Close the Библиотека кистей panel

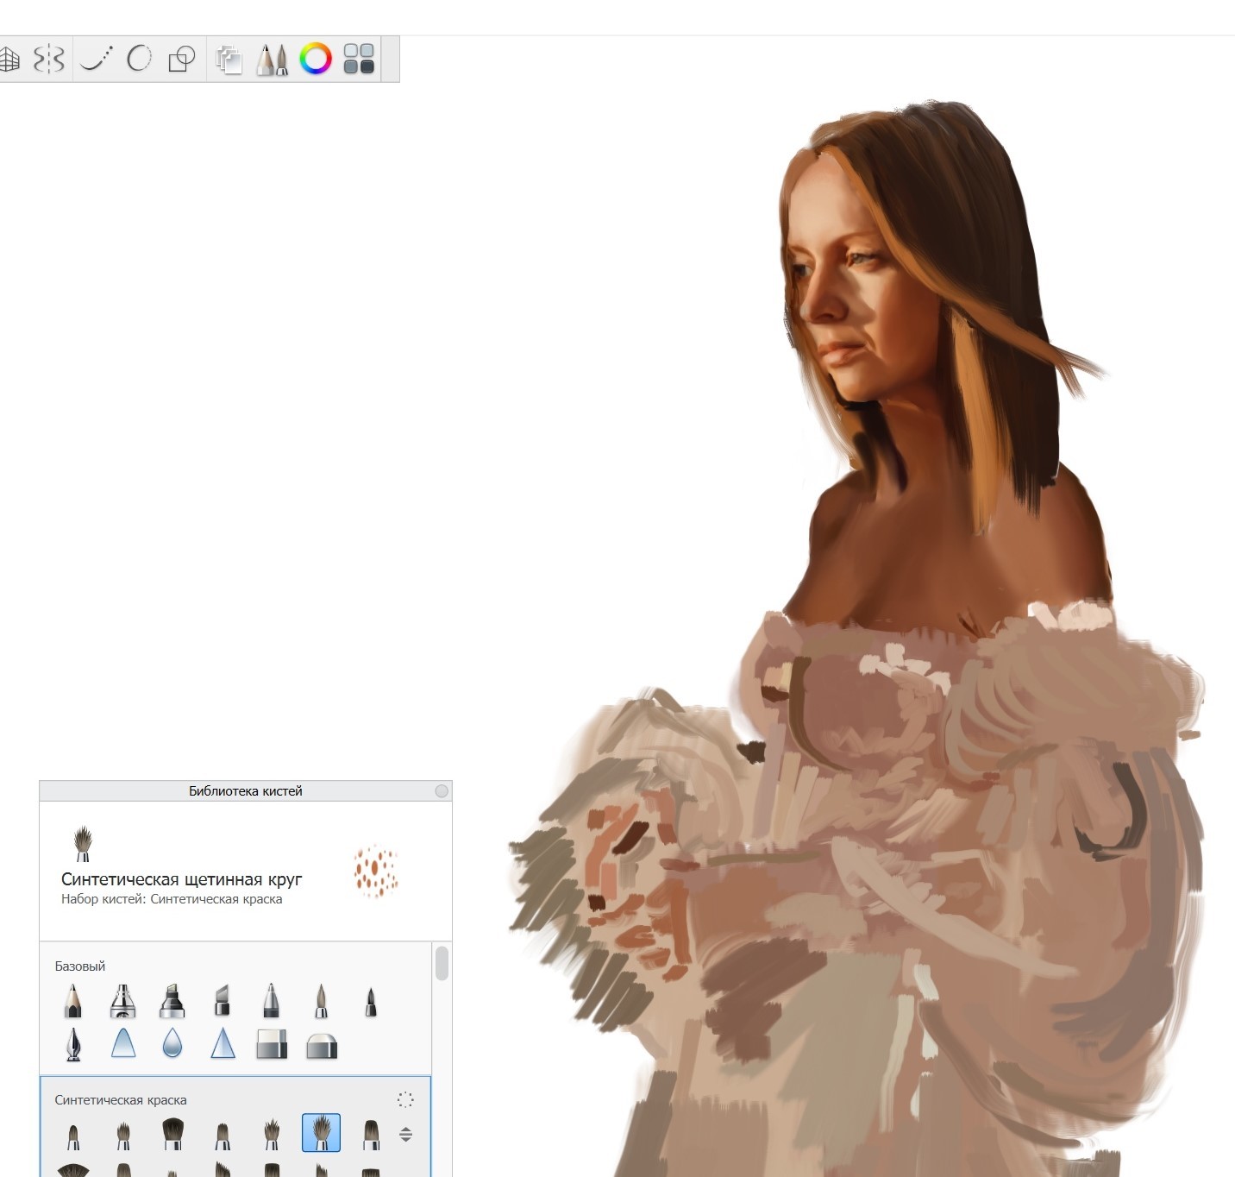pyautogui.click(x=442, y=791)
